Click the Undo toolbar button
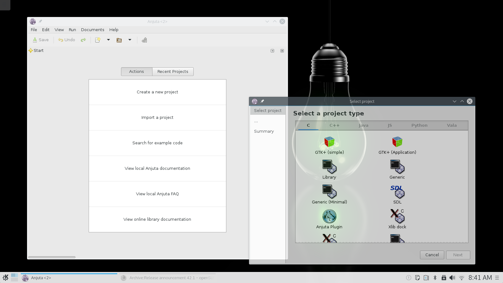 [67, 40]
